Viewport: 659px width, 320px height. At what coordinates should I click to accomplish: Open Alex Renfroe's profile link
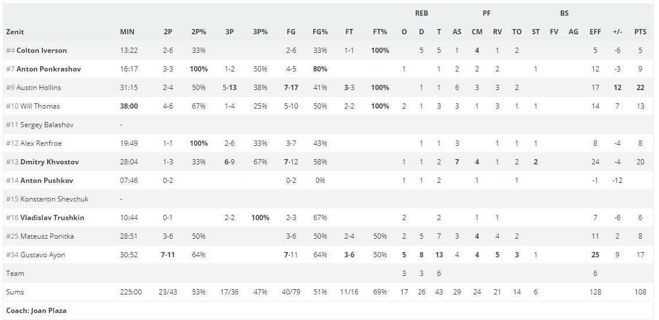coord(41,143)
